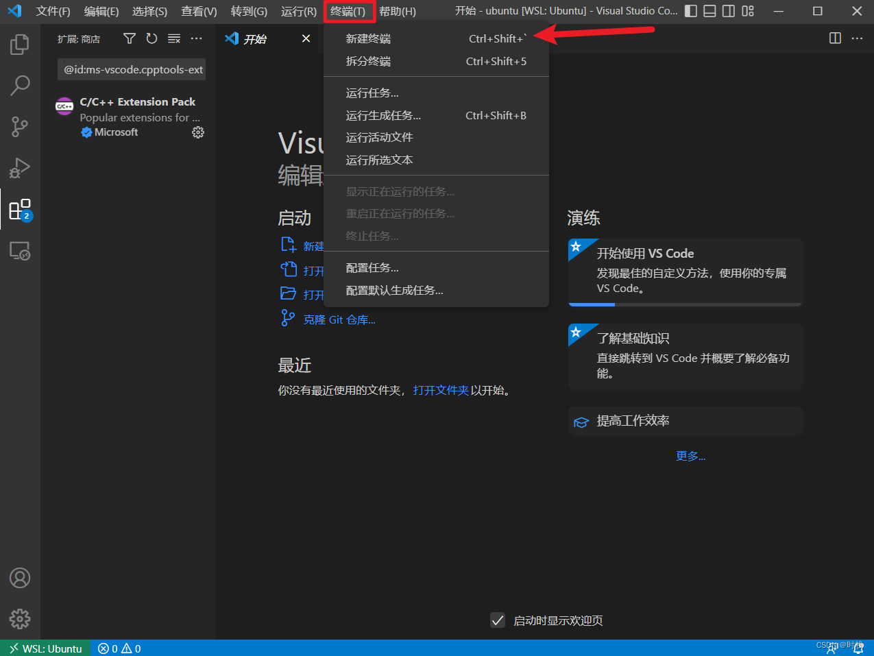874x656 pixels.
Task: Click the extensions search input field
Action: pyautogui.click(x=132, y=69)
